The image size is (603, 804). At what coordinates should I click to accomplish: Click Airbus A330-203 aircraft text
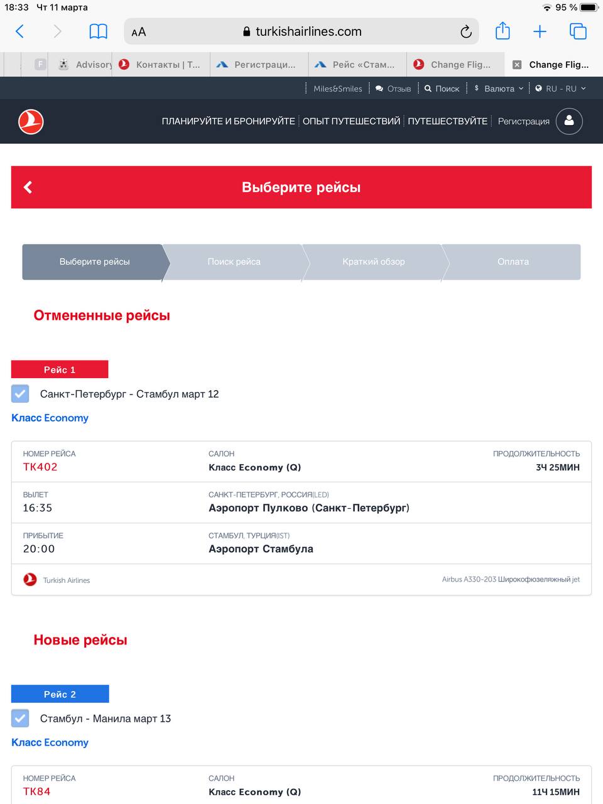511,580
